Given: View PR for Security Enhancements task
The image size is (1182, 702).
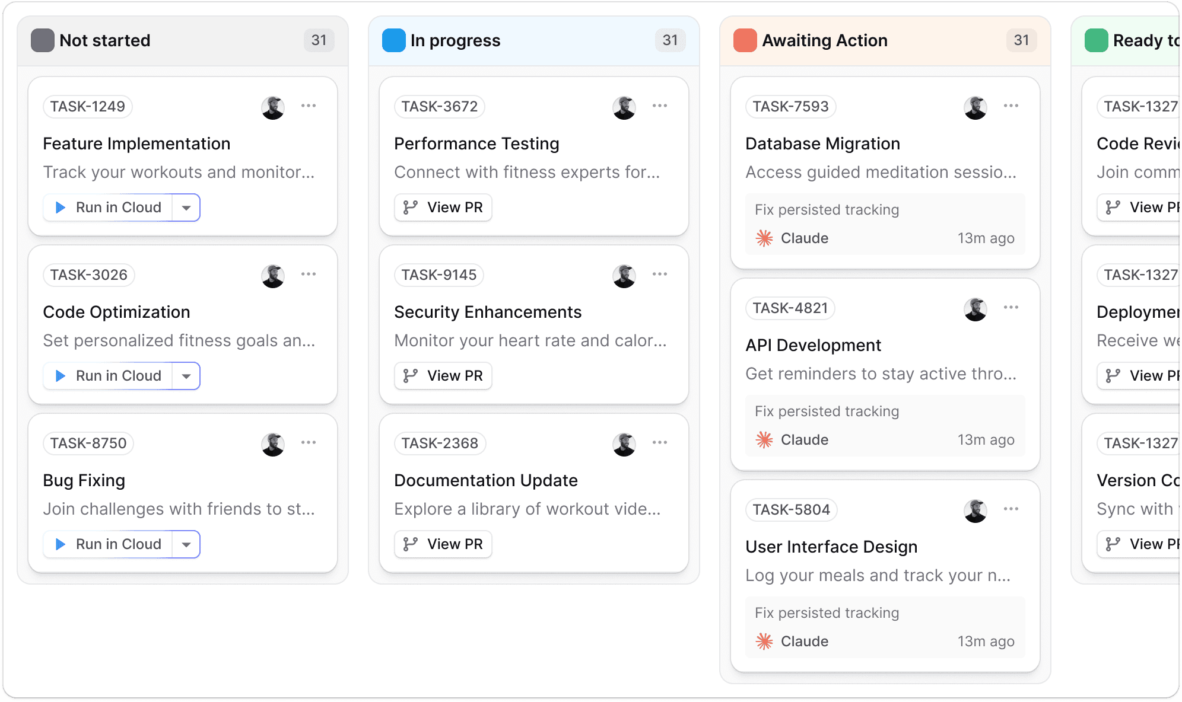Looking at the screenshot, I should 443,376.
